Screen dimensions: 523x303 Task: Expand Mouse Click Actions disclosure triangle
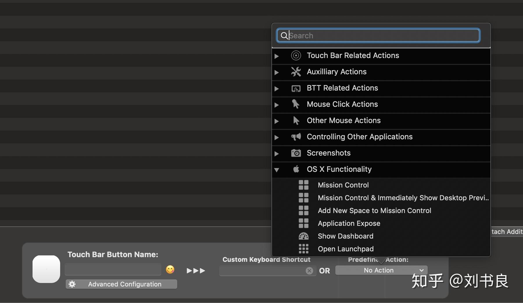click(277, 105)
